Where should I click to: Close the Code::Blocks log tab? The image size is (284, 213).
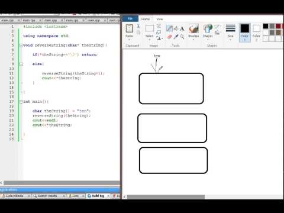point(29,196)
